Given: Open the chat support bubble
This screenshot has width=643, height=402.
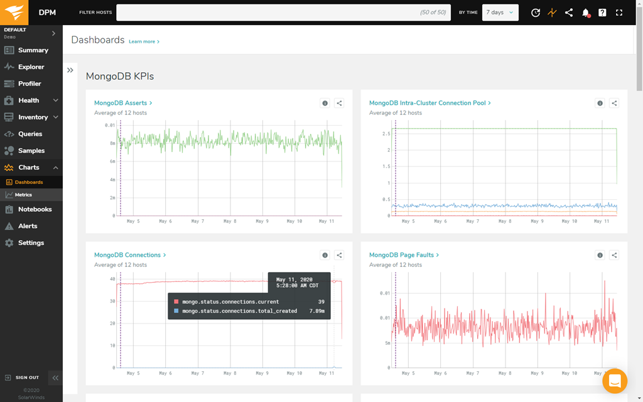Looking at the screenshot, I should pos(614,381).
